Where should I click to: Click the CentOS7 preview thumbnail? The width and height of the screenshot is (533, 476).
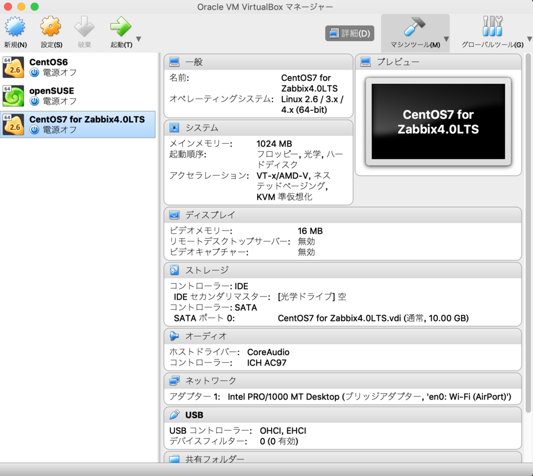click(x=438, y=121)
